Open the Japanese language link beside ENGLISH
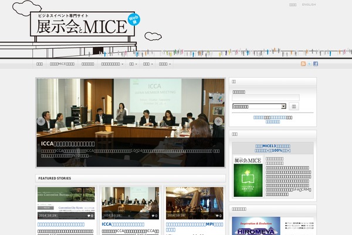352x235 pixels. (x=293, y=5)
